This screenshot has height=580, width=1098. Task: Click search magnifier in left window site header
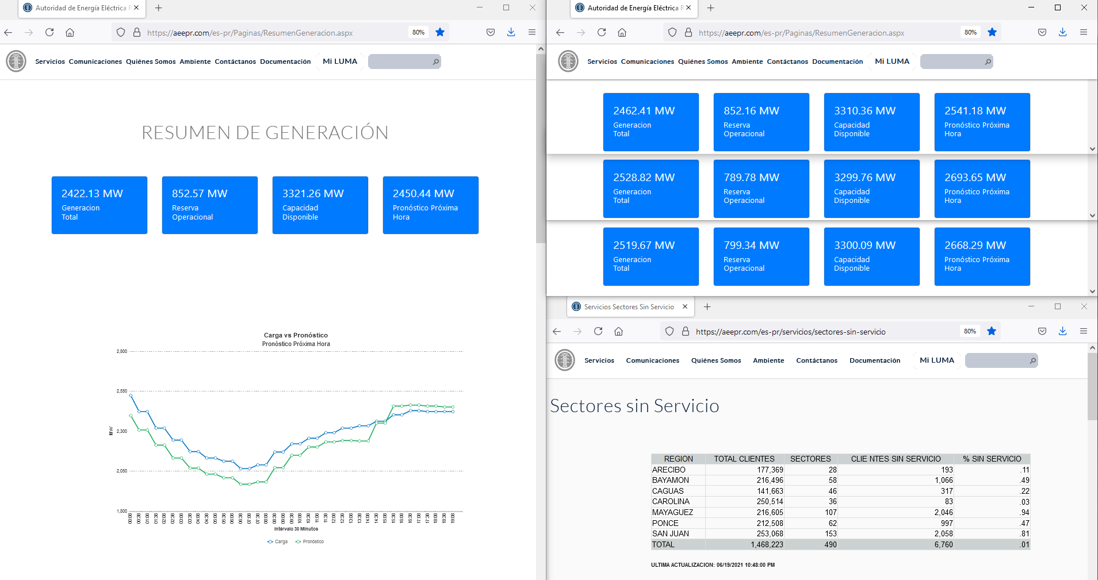tap(436, 62)
